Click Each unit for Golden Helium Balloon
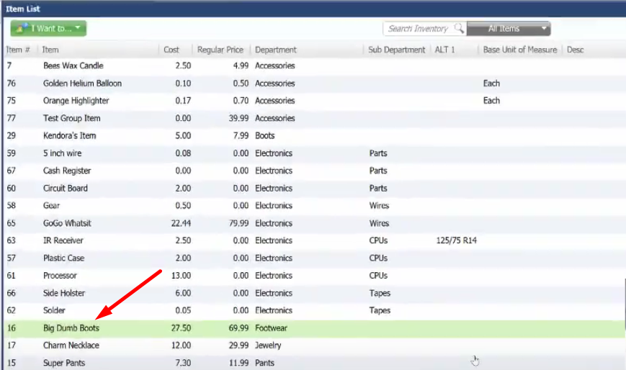626x370 pixels. pos(491,84)
